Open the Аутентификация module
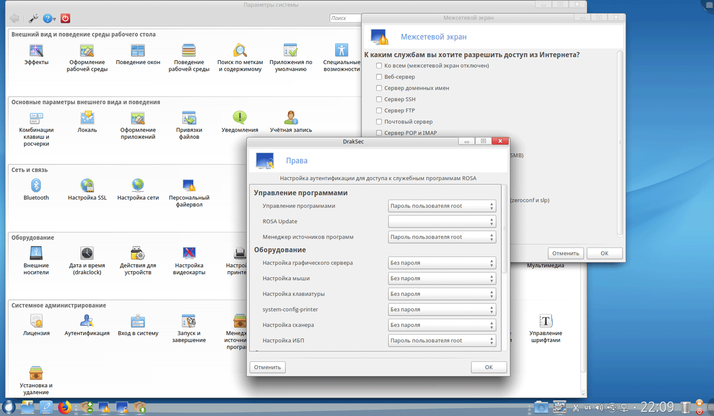This screenshot has width=714, height=416. click(x=87, y=322)
